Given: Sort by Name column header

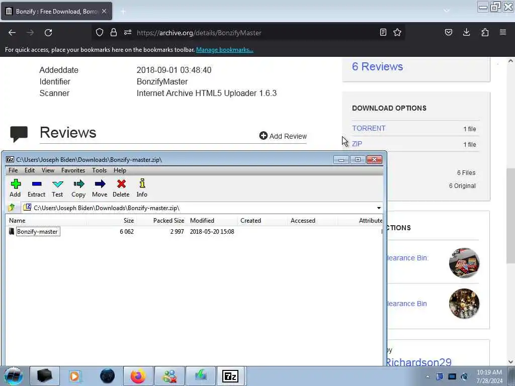Looking at the screenshot, I should [x=46, y=221].
